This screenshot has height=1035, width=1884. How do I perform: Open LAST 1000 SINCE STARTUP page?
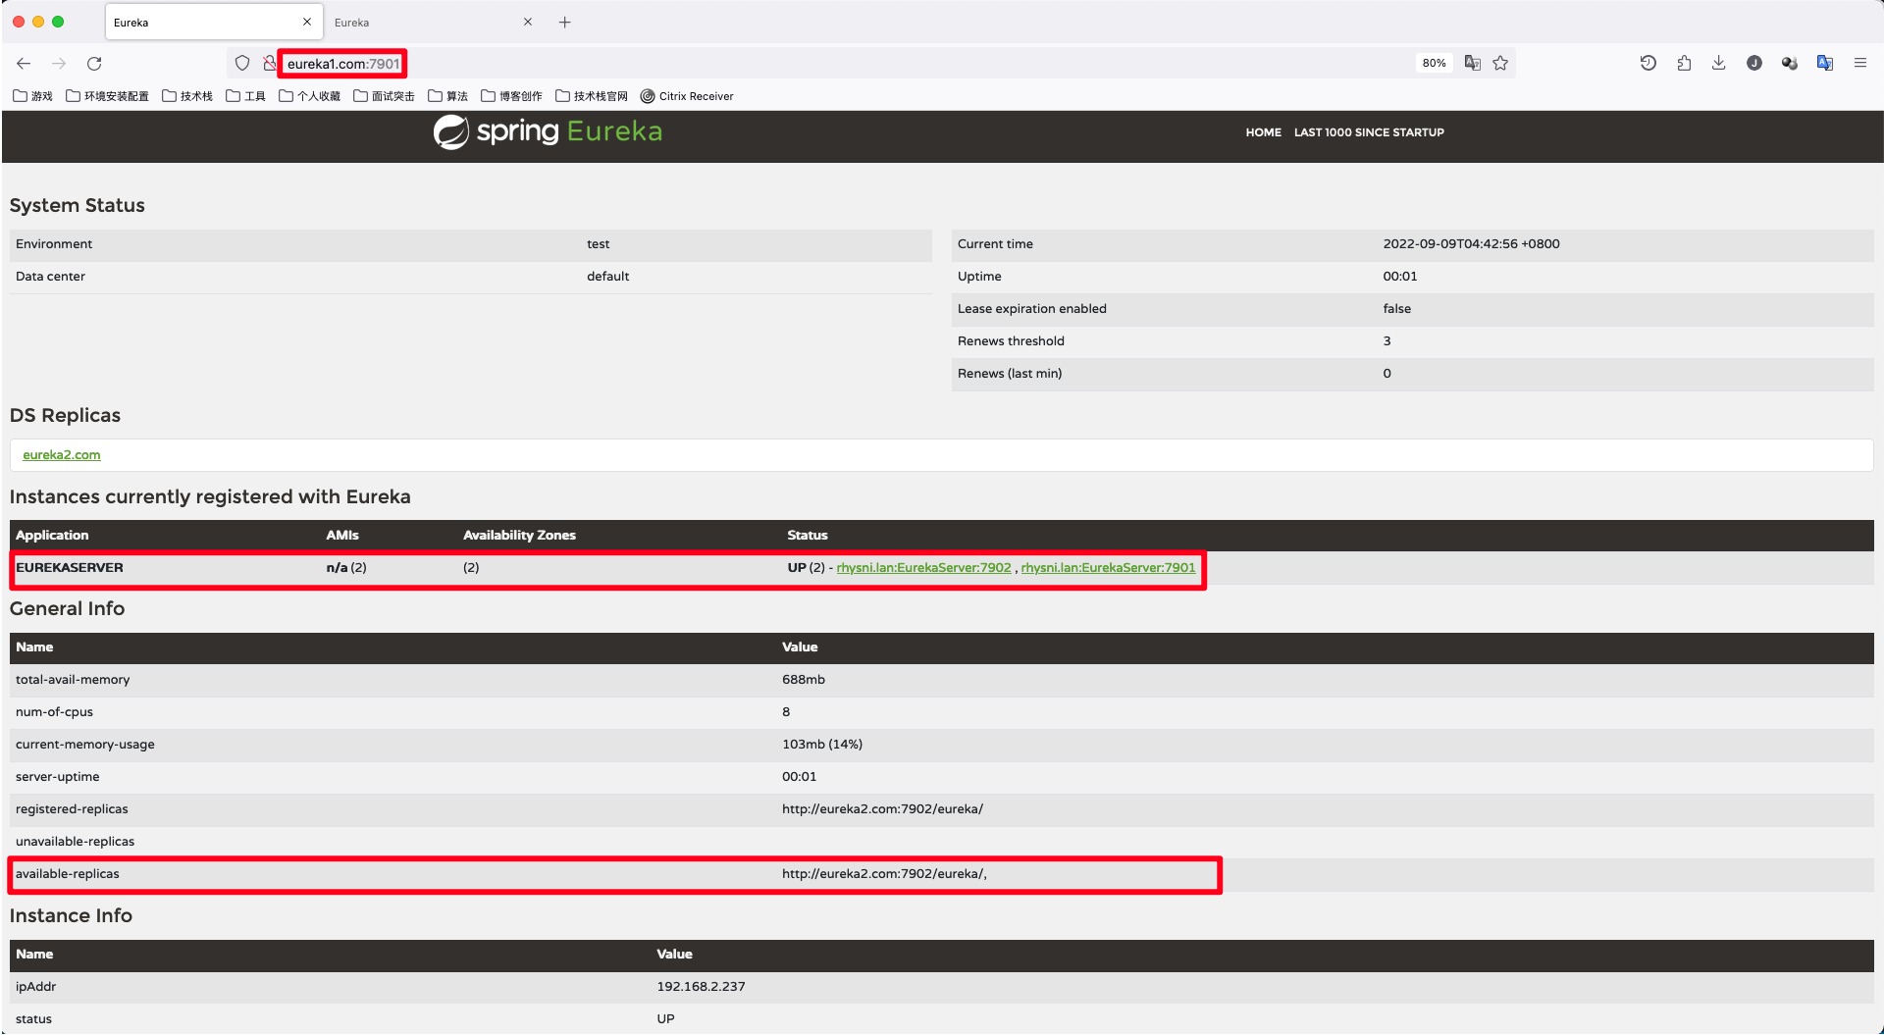coord(1369,132)
